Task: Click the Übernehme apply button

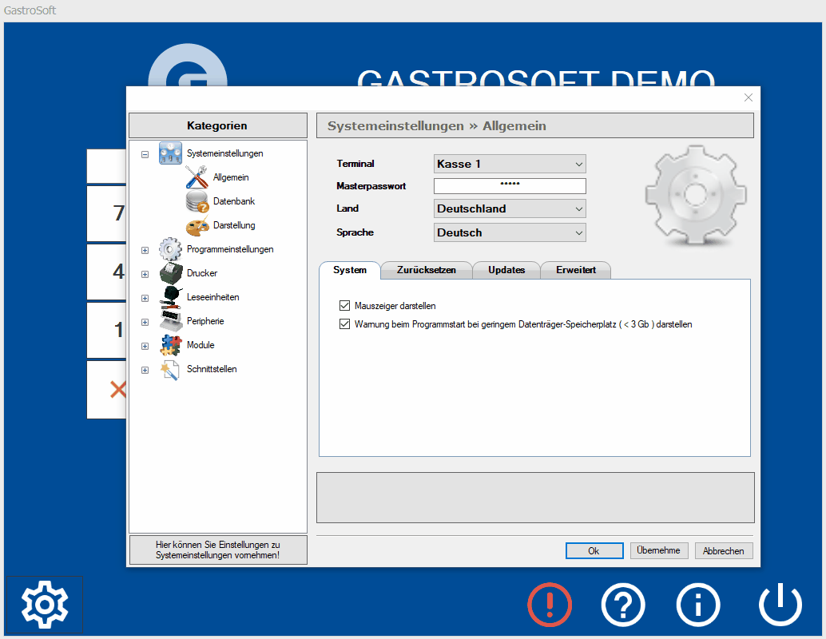Action: coord(658,550)
